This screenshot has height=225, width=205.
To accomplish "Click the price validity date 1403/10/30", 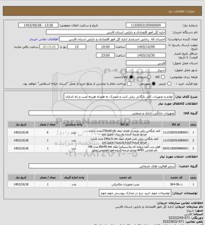I will click(x=146, y=55).
